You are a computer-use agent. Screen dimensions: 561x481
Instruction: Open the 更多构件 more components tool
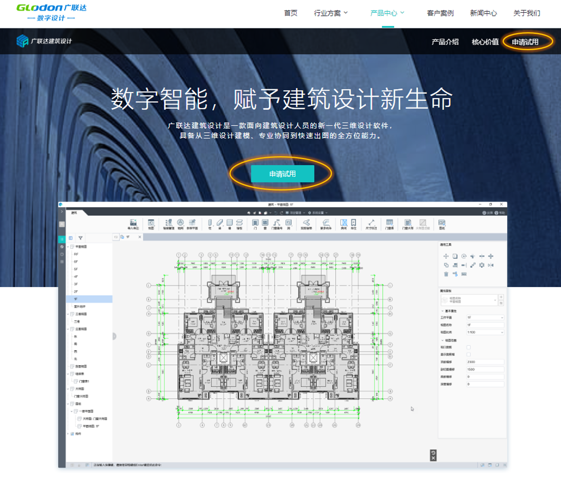(326, 224)
